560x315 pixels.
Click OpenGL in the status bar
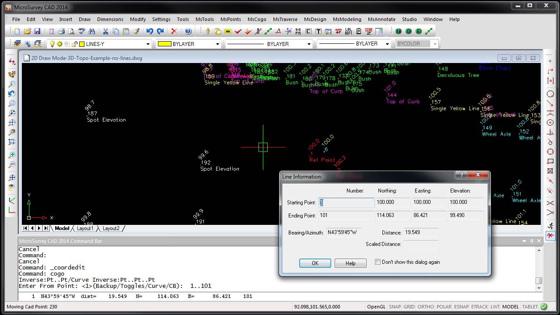click(376, 307)
